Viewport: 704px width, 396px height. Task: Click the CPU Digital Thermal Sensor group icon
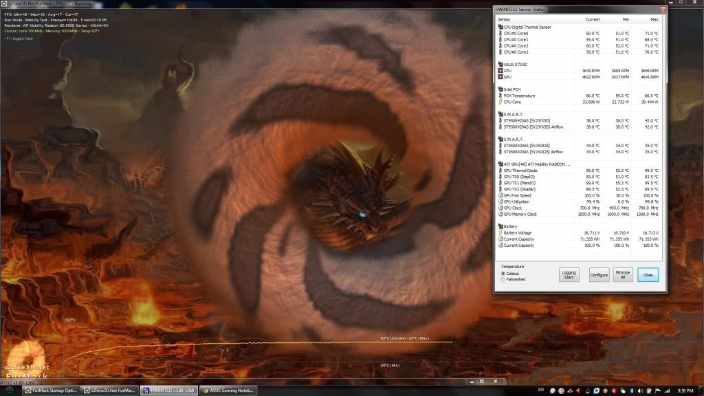click(x=500, y=27)
